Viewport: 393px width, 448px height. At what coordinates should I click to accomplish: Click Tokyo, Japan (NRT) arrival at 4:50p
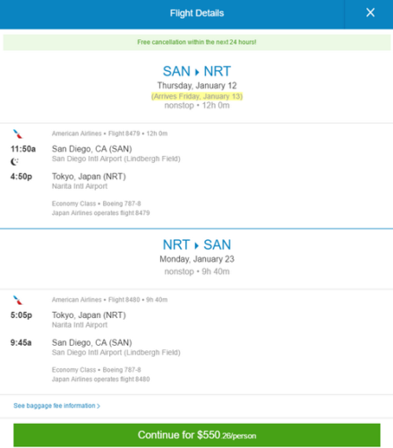(89, 177)
